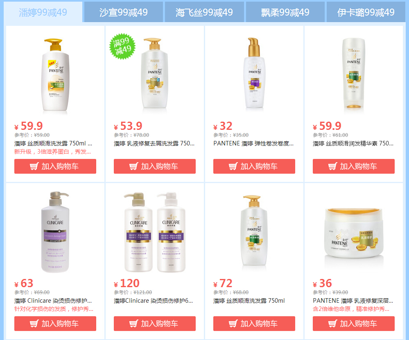This screenshot has height=340, width=409.
Task: Add ¥36 PANTENE hair mask to cart
Action: 354,324
